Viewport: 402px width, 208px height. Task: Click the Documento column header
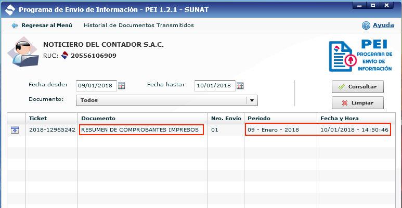(143, 118)
